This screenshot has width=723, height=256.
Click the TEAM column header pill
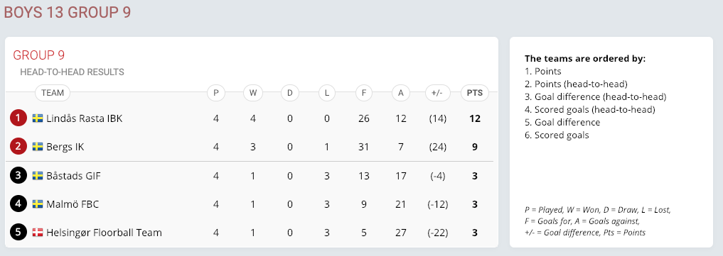click(x=53, y=93)
